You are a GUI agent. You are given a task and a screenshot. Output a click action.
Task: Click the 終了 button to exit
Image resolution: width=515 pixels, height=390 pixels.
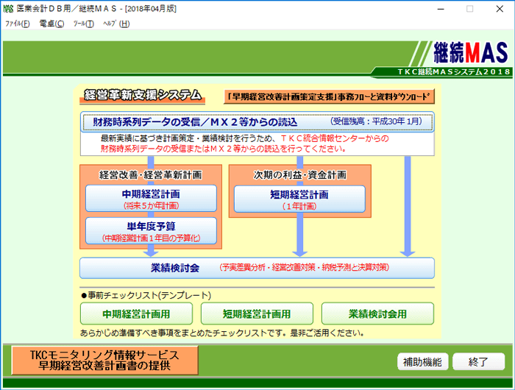coord(478,362)
